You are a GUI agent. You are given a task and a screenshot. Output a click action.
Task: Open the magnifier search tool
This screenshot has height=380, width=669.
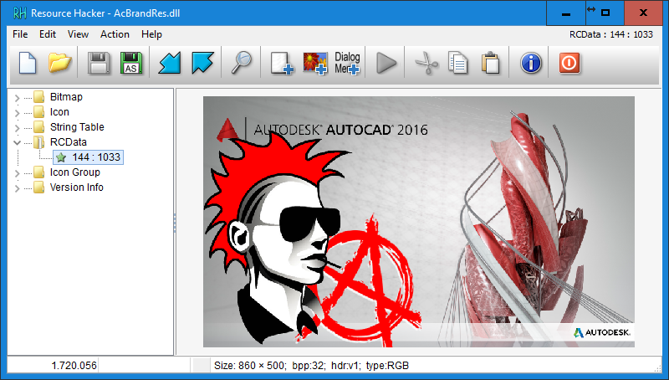point(242,63)
